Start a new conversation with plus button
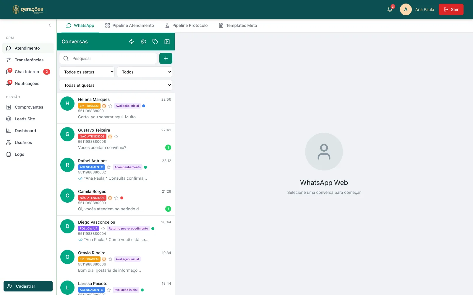 (x=166, y=58)
